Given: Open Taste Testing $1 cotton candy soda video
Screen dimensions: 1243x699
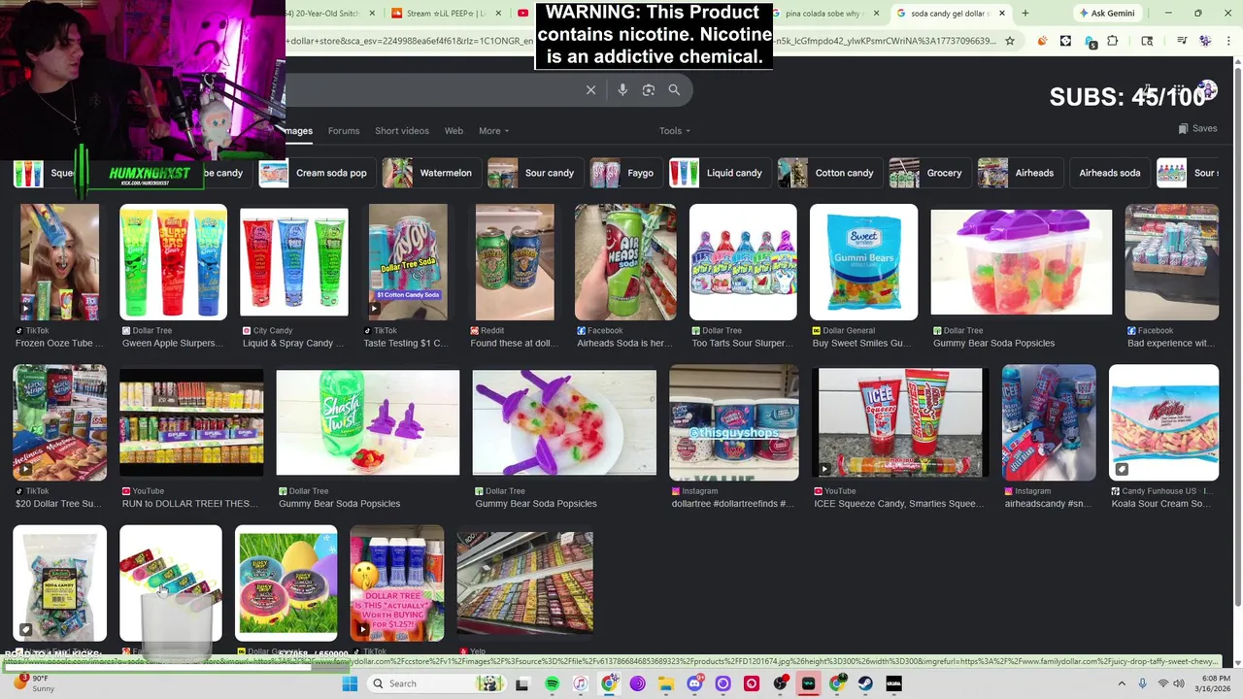Looking at the screenshot, I should [408, 262].
